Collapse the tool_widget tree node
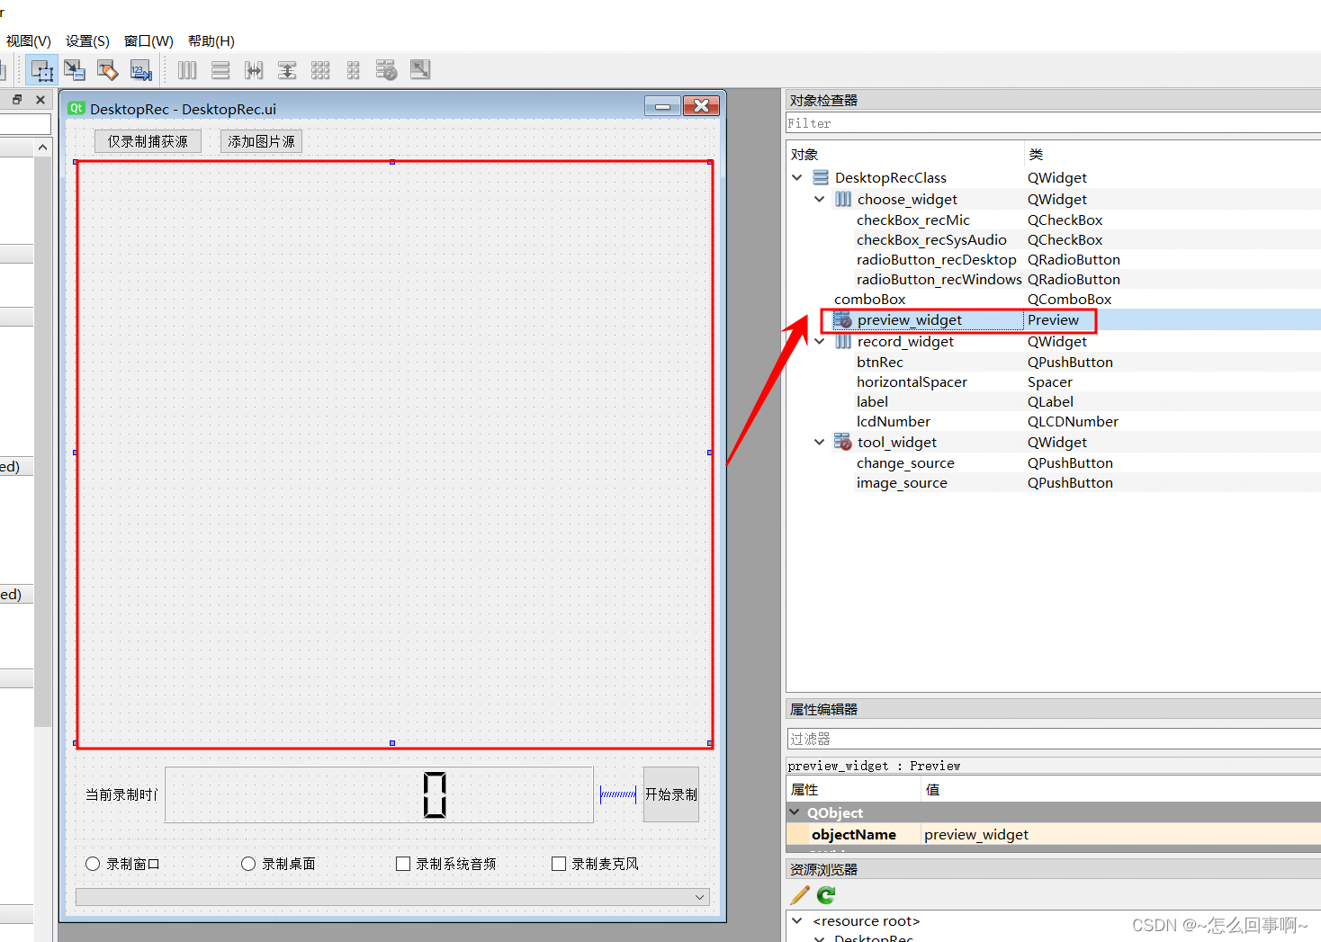 click(820, 442)
